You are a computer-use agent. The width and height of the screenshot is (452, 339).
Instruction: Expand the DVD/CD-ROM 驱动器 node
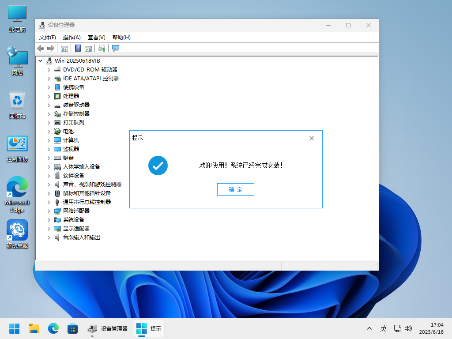click(49, 70)
